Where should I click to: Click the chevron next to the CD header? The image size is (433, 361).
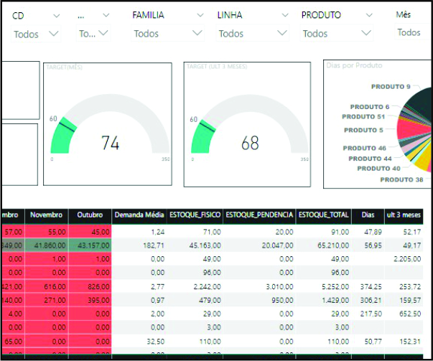point(56,15)
